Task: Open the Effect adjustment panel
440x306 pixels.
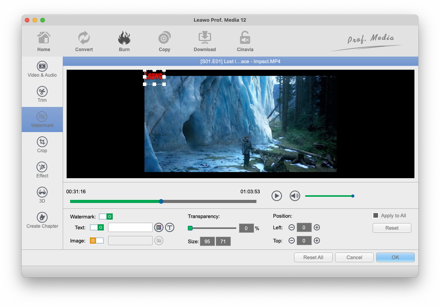Action: [x=42, y=170]
